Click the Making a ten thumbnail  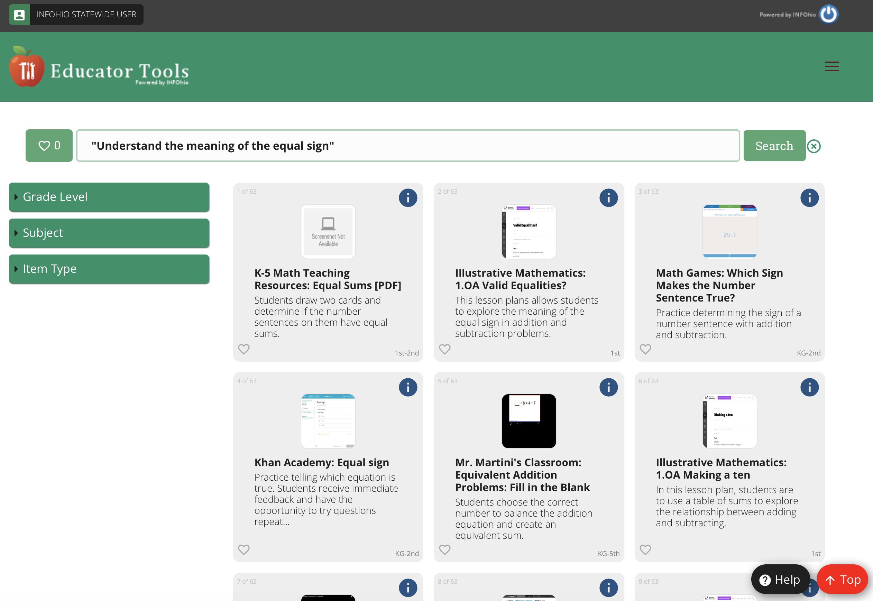point(729,421)
